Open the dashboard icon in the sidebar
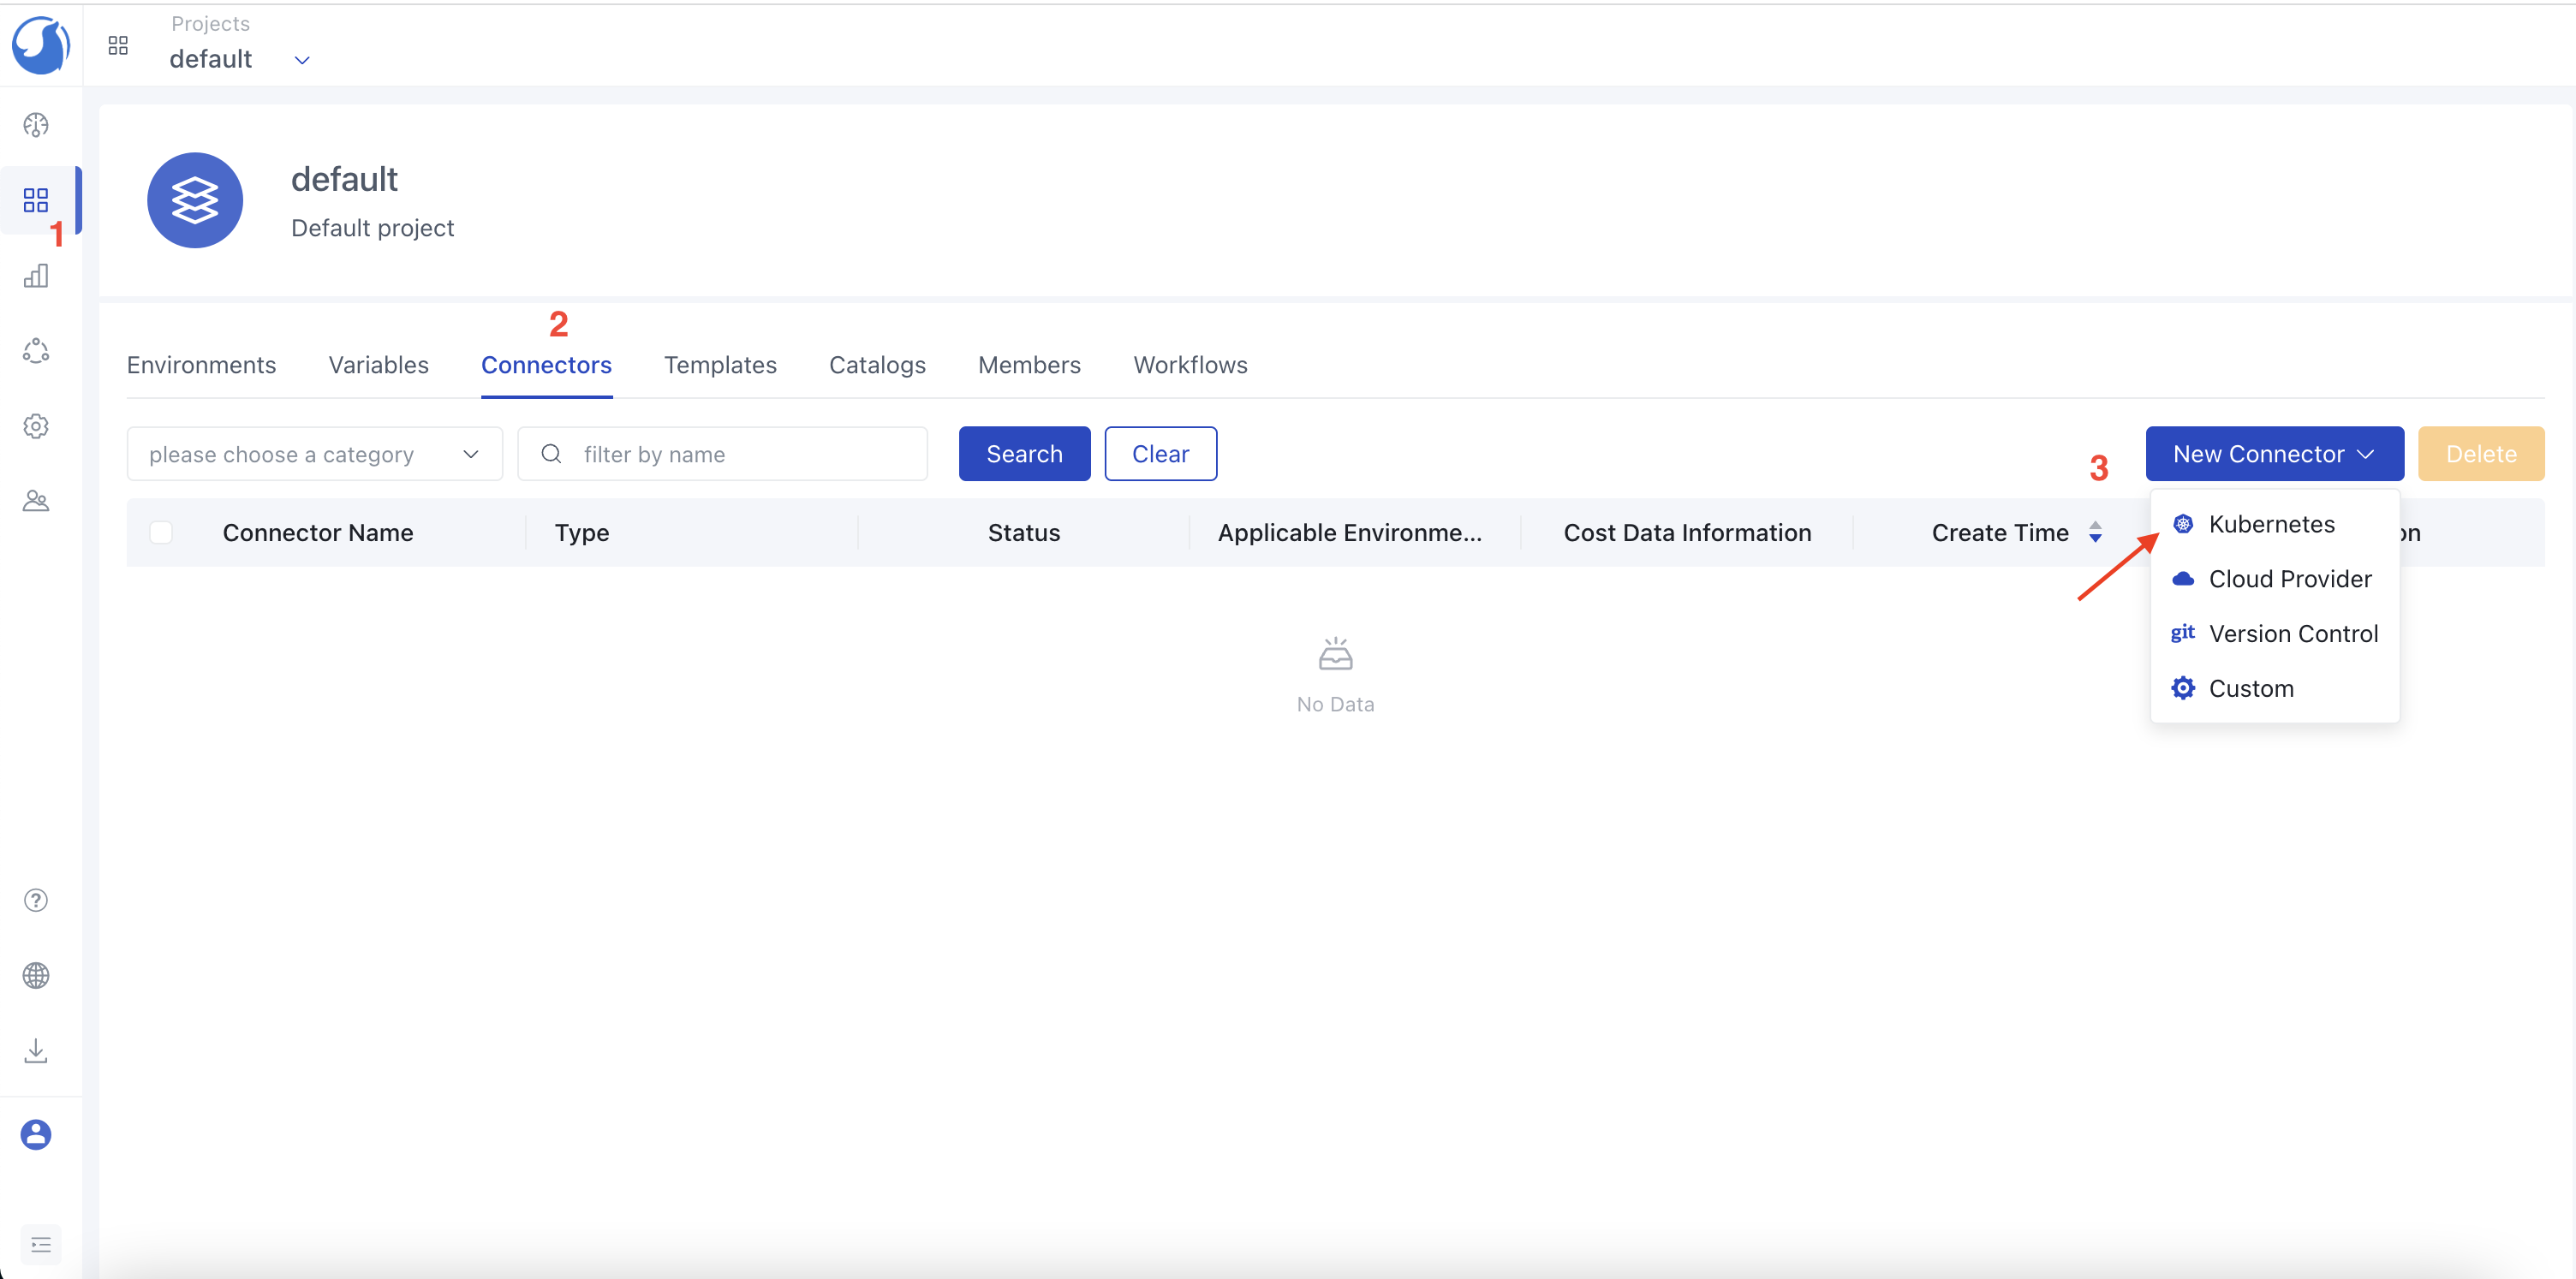2576x1279 pixels. pyautogui.click(x=36, y=125)
